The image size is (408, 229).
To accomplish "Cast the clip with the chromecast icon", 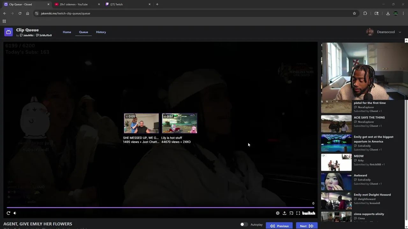I will [291, 213].
